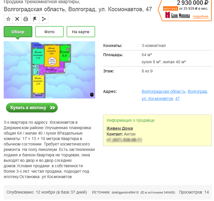Print the listing with printer icon
This screenshot has width=214, height=201.
coord(26,19)
